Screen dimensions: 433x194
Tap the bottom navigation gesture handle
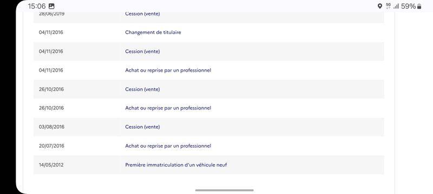tap(224, 190)
